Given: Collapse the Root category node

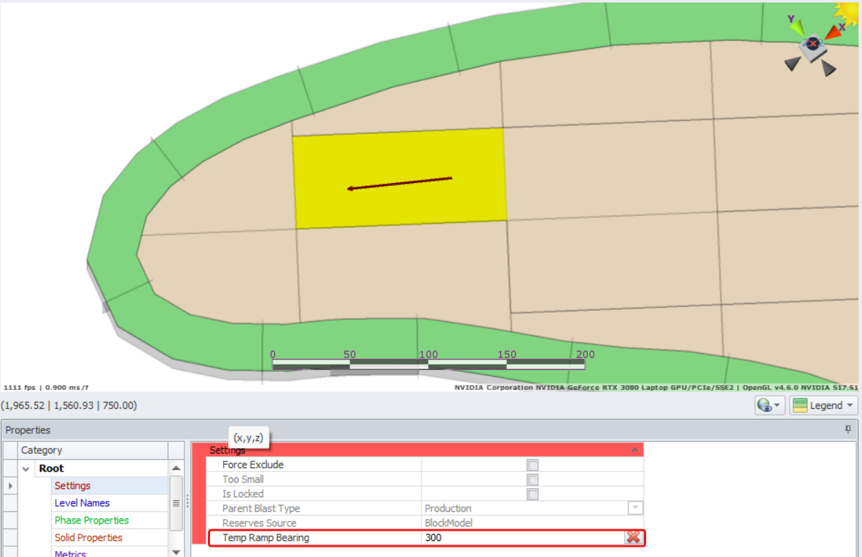Looking at the screenshot, I should 26,469.
